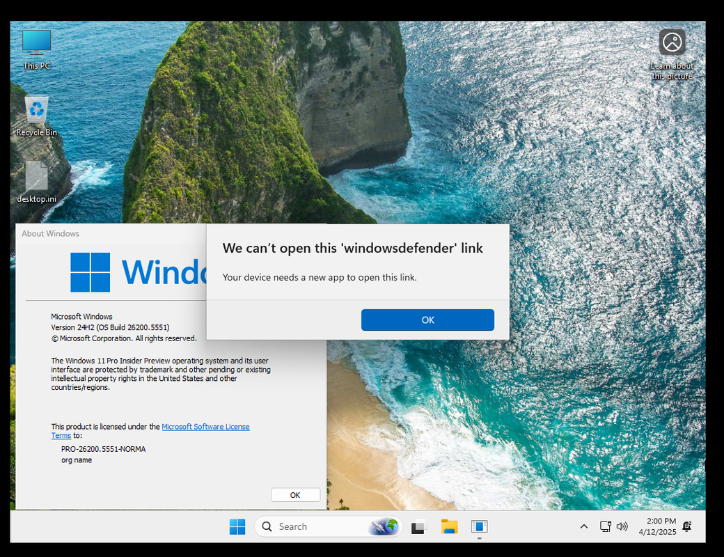Click the search highlights image in Search box

click(x=384, y=526)
